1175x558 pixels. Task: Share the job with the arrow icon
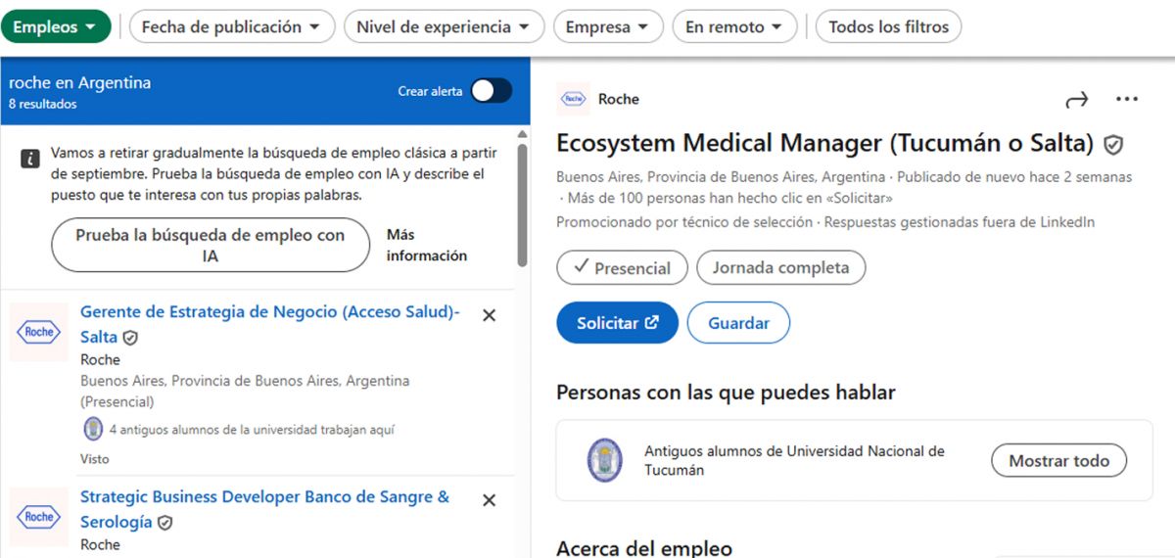(x=1077, y=100)
